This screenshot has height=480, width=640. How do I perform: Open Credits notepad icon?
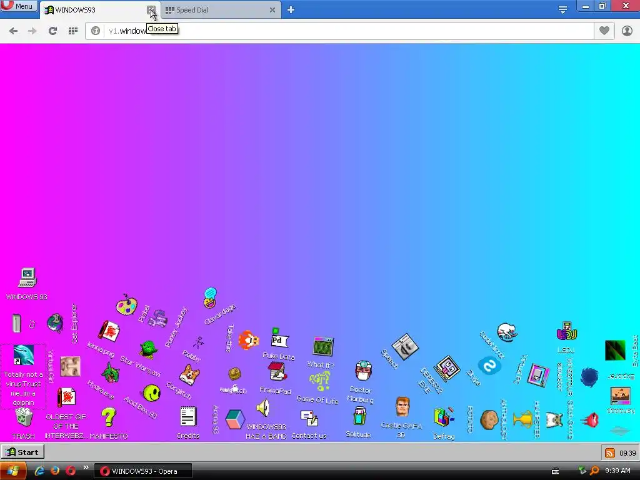pyautogui.click(x=188, y=416)
